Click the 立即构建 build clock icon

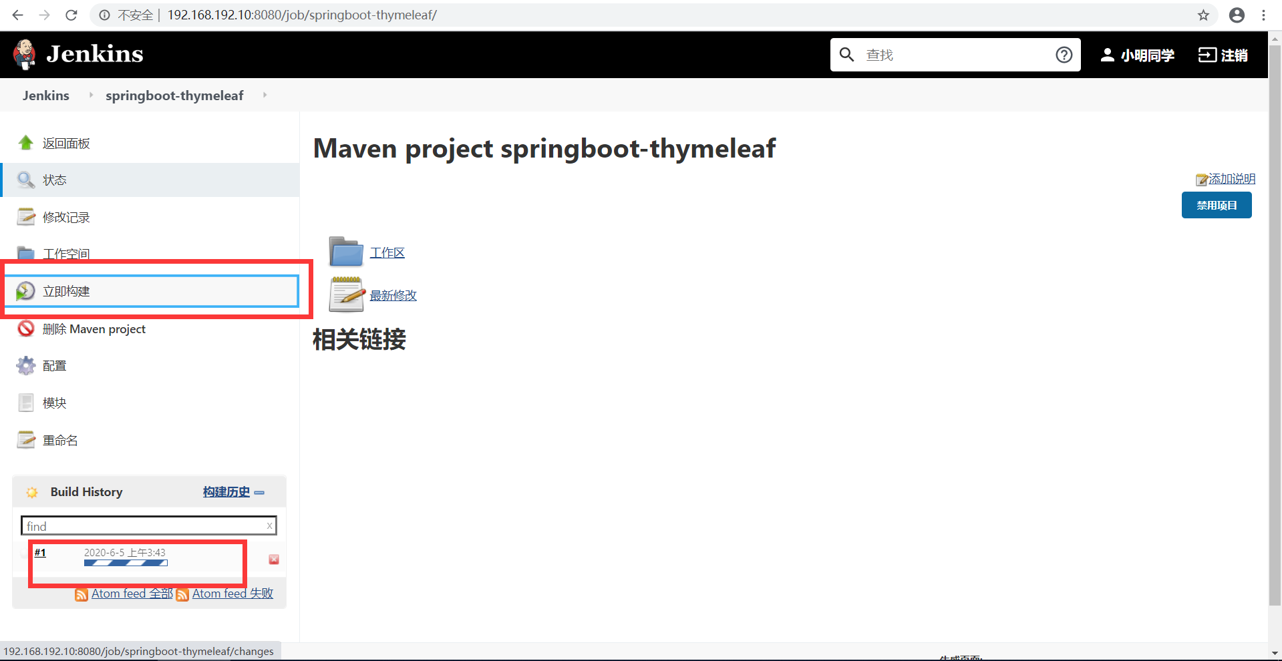[25, 291]
